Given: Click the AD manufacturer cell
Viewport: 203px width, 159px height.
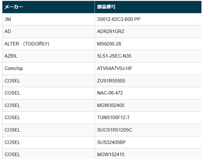Looking at the screenshot, I should pos(48,31).
